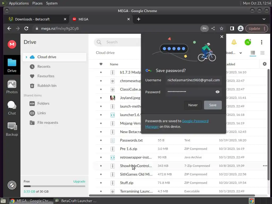Click the Joyland.jpeg thumbnail icon
Screen dimensions: 272x204
pos(113,98)
